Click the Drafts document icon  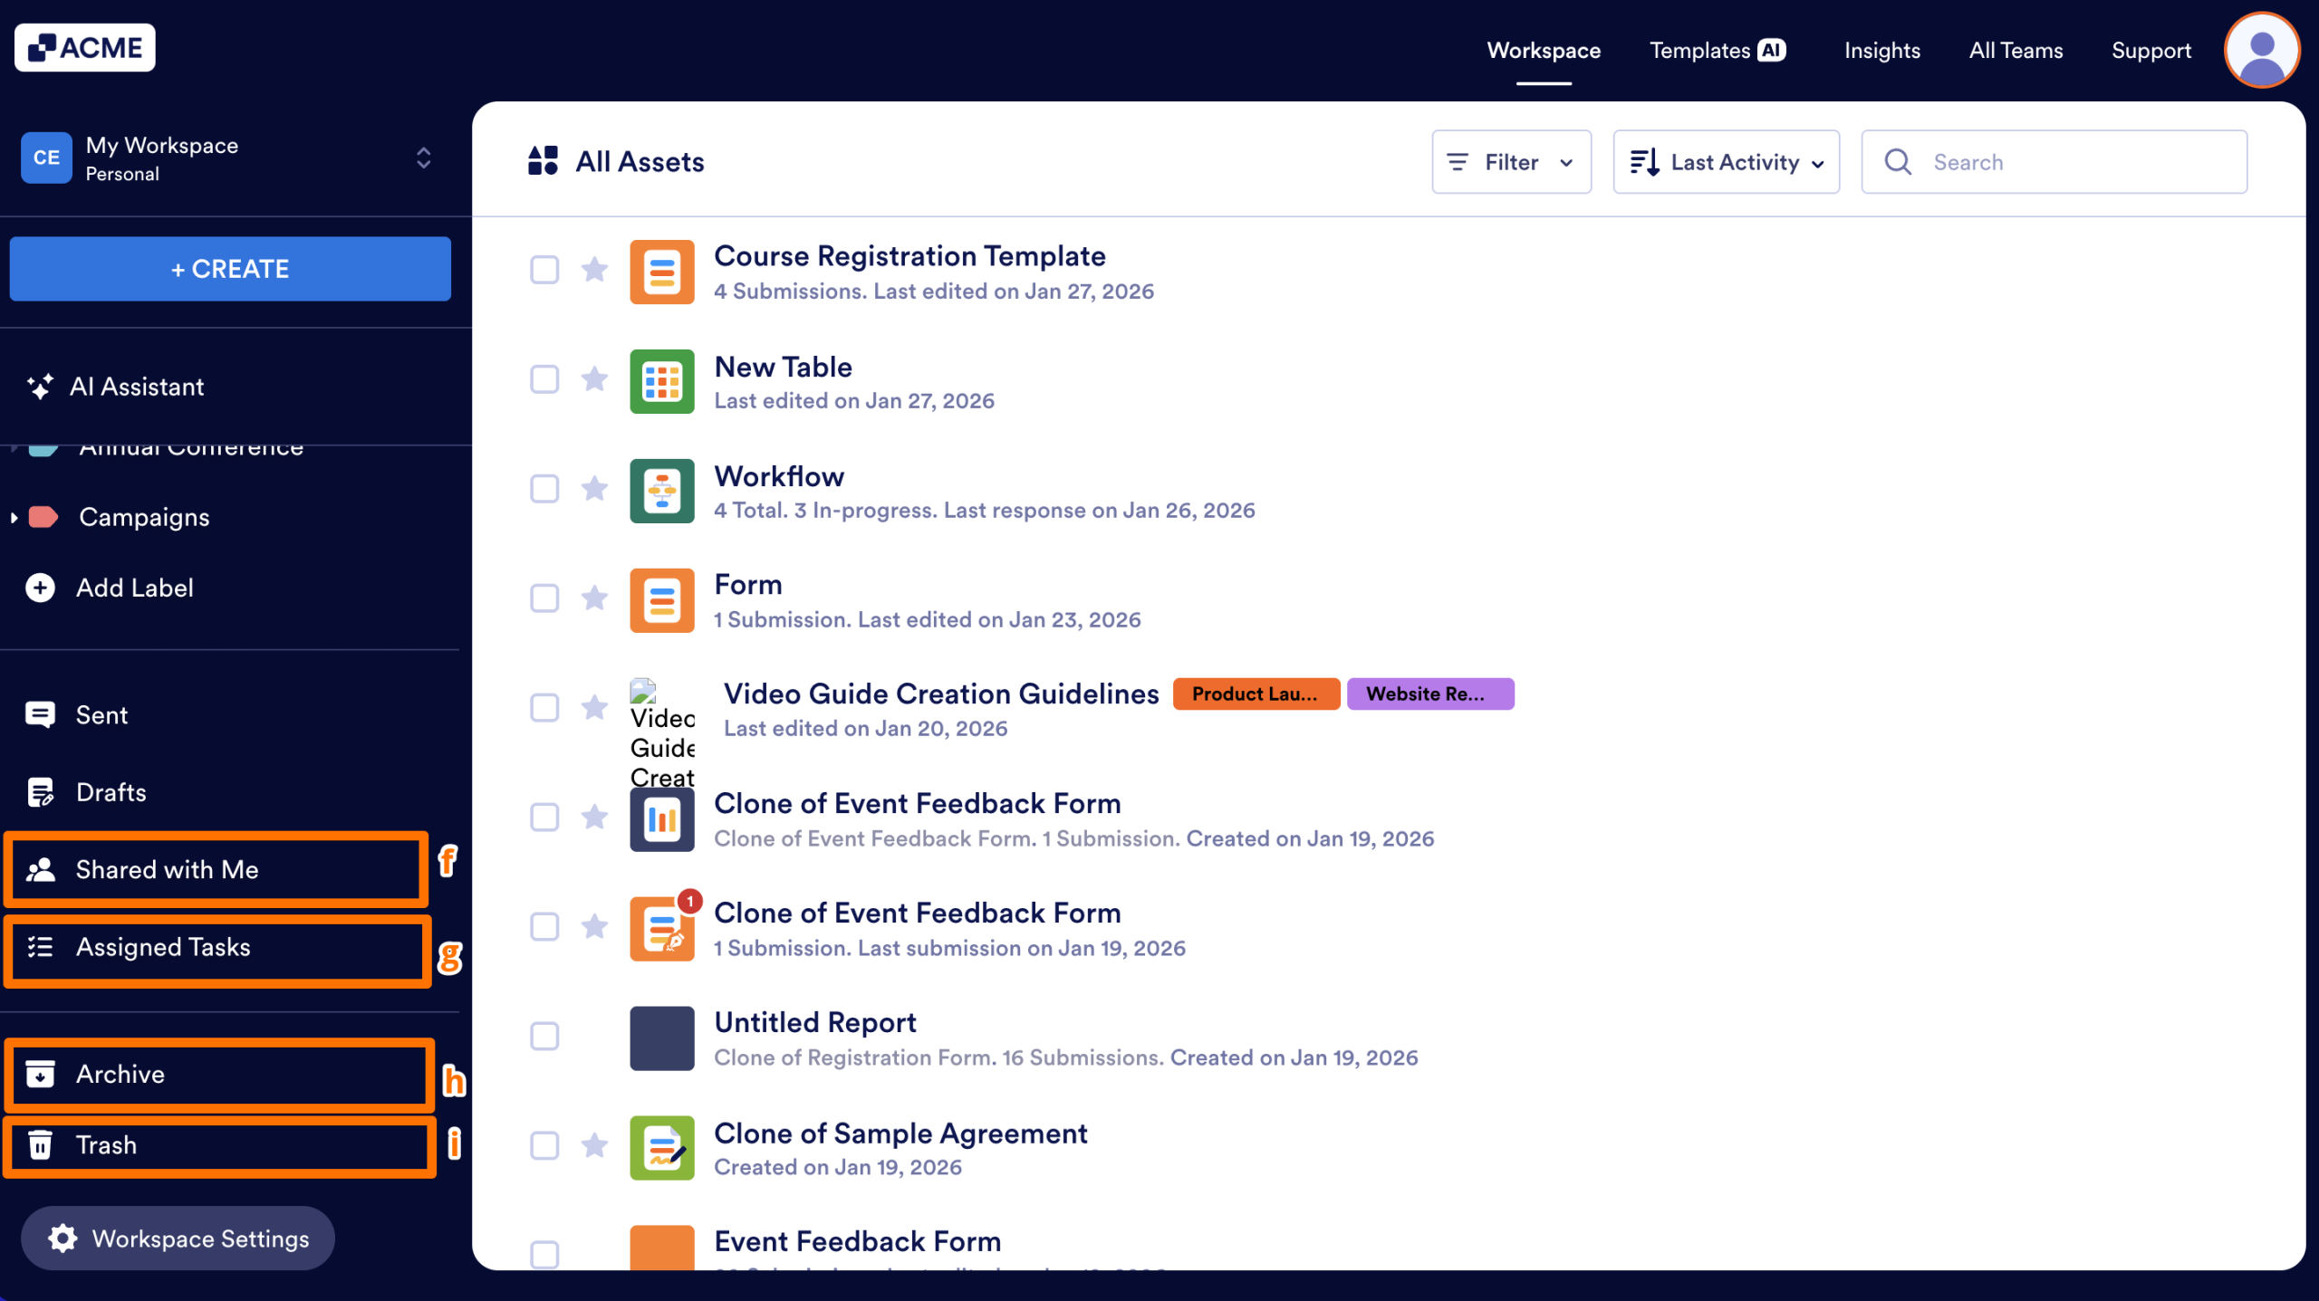[40, 792]
